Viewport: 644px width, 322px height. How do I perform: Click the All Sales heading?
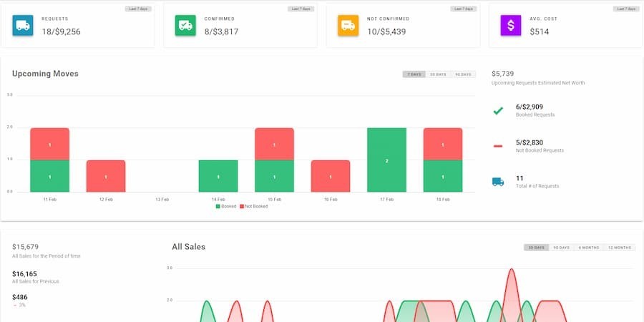pos(188,247)
